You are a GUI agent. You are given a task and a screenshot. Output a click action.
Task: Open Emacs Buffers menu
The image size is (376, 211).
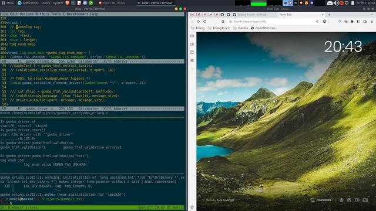(x=42, y=14)
